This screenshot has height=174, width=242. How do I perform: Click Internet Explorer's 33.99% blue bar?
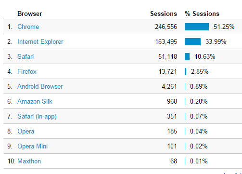pyautogui.click(x=192, y=41)
